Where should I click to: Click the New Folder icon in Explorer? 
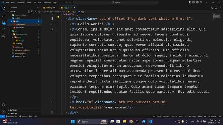[32, 12]
